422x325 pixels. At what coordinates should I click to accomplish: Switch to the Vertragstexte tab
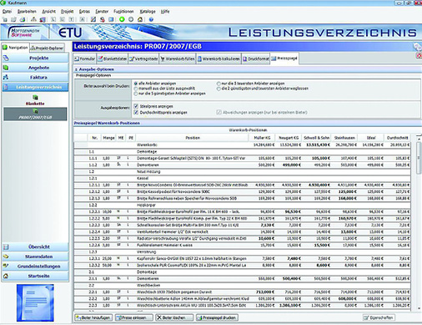click(143, 58)
